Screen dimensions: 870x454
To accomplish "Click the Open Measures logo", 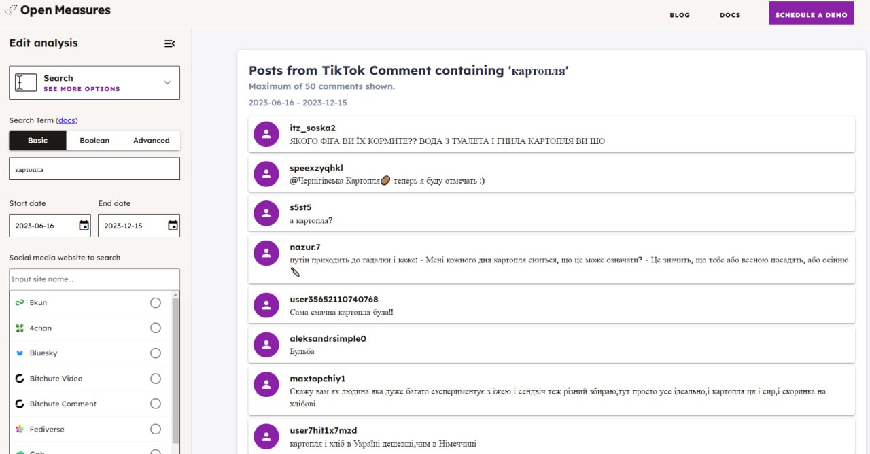I will point(57,10).
